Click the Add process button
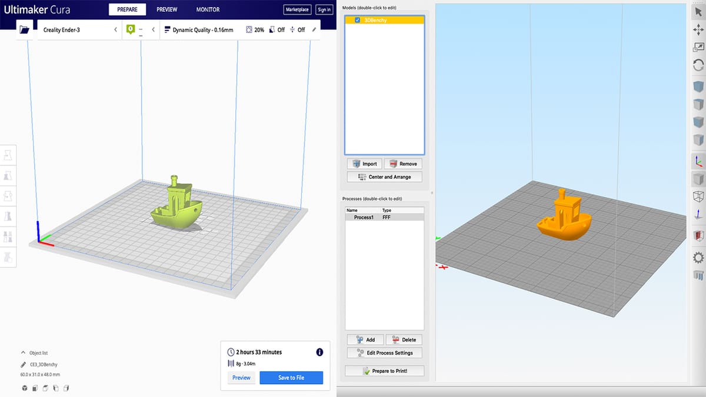 tap(365, 339)
